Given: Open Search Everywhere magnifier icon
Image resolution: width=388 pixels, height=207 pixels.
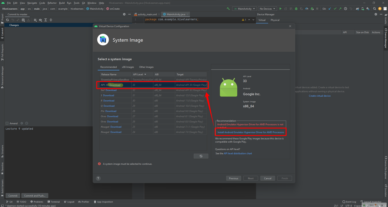Looking at the screenshot, I should coord(375,9).
